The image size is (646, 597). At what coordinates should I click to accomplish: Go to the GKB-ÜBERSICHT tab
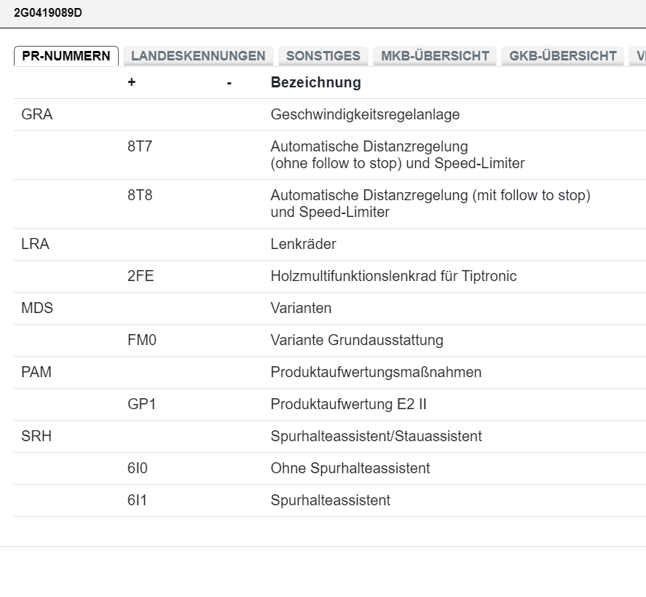[x=562, y=56]
